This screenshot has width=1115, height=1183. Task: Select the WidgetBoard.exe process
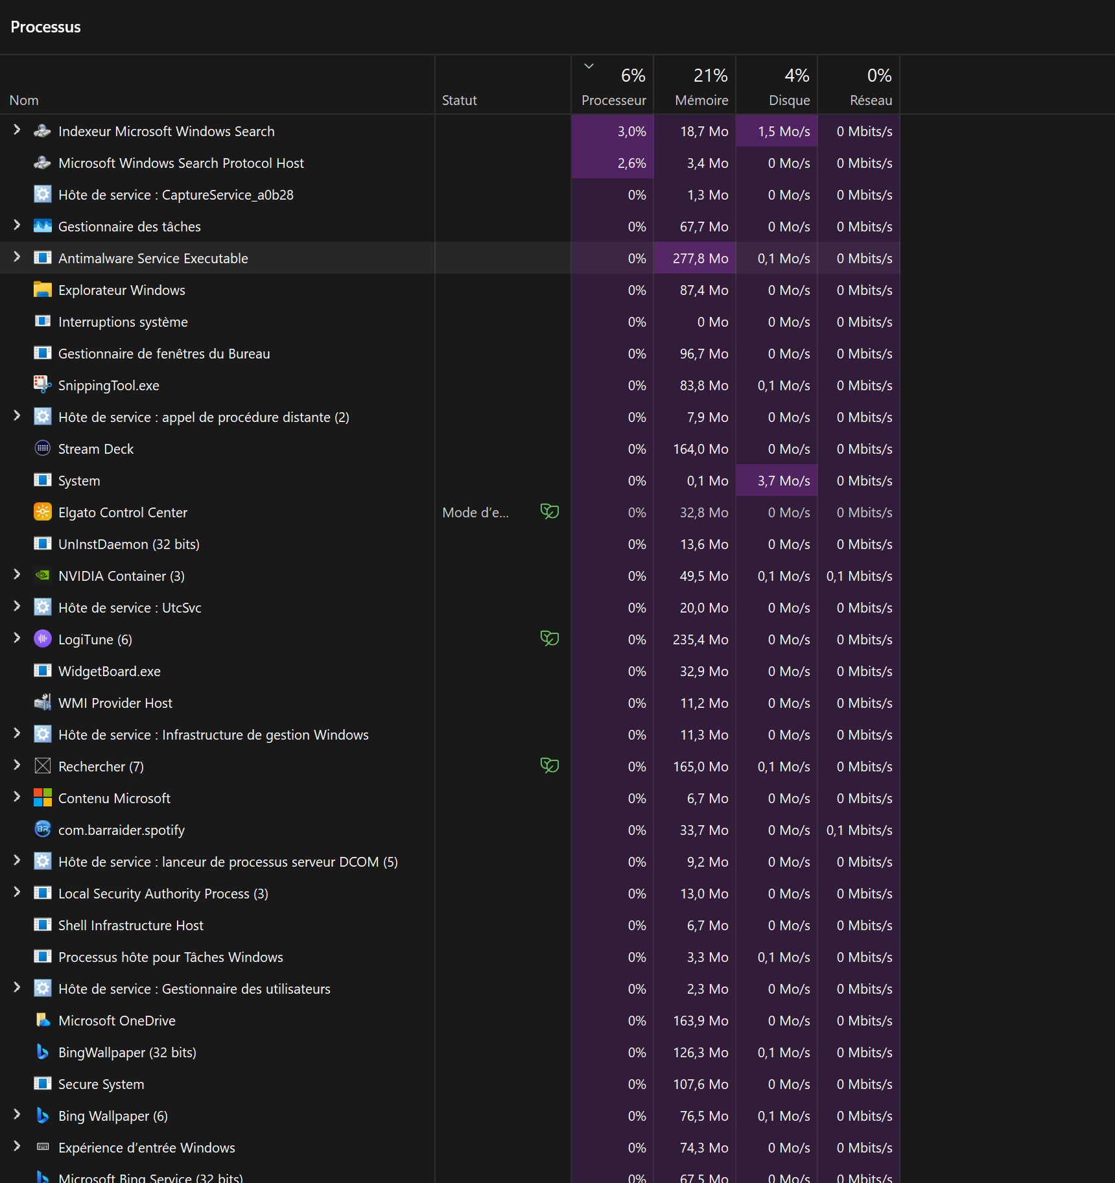450,672
